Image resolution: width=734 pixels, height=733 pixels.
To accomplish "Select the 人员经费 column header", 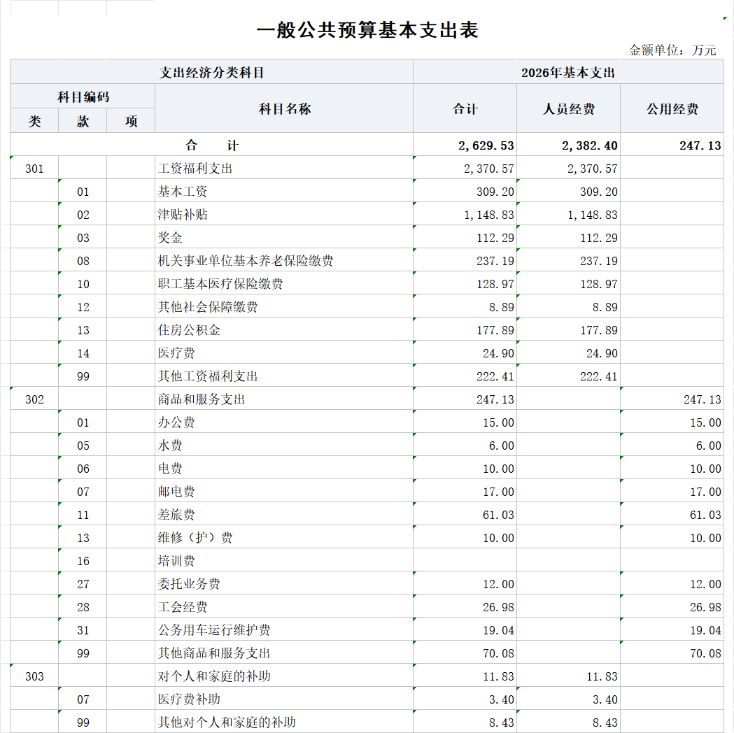I will tap(569, 108).
